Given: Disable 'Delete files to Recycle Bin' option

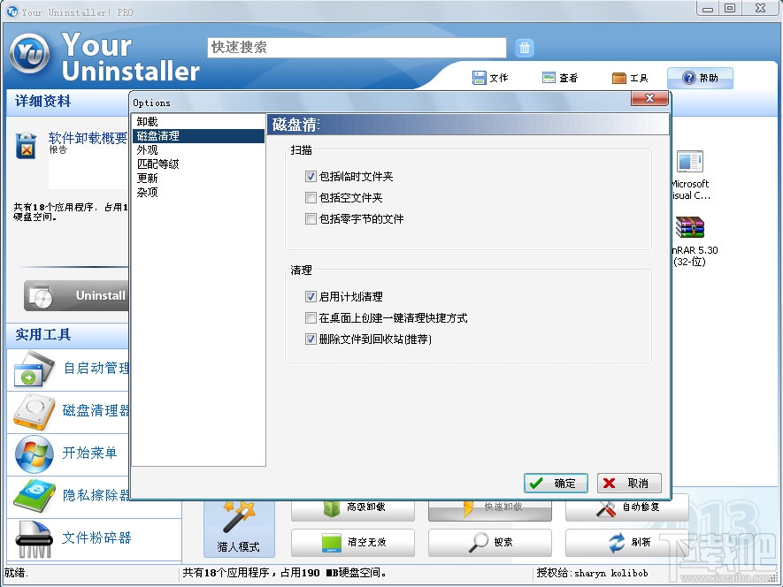Looking at the screenshot, I should [x=311, y=339].
